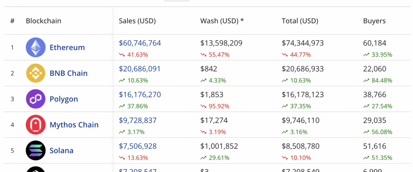Sort by Blockchain column header

pyautogui.click(x=43, y=21)
